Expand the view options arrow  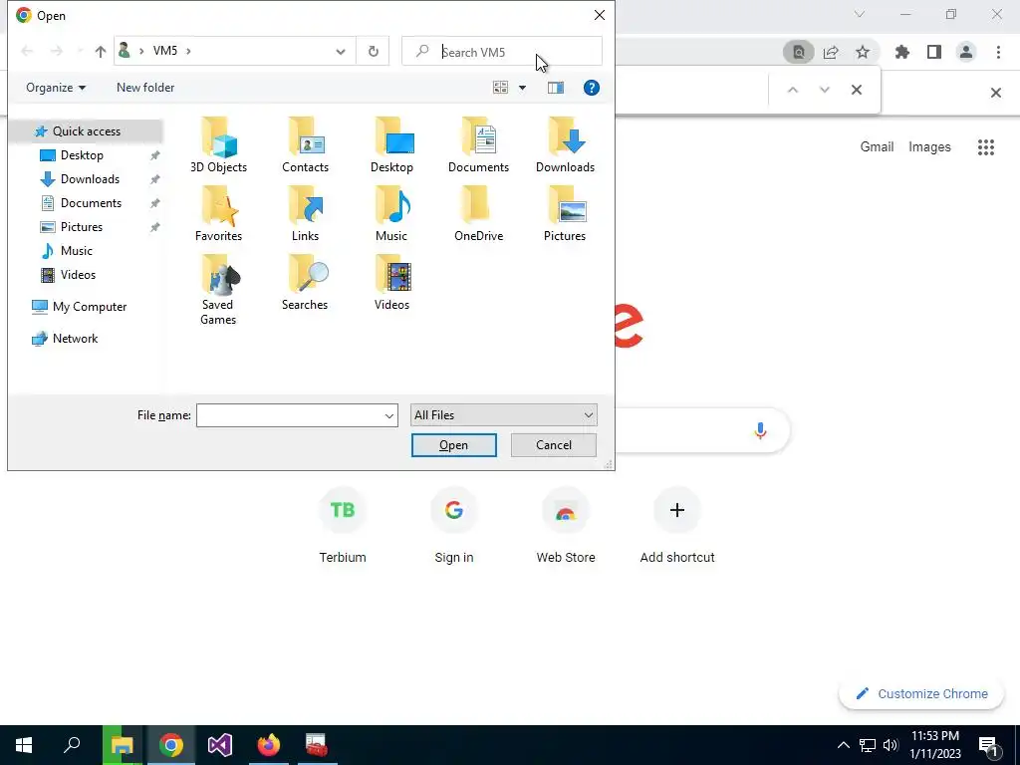[522, 88]
